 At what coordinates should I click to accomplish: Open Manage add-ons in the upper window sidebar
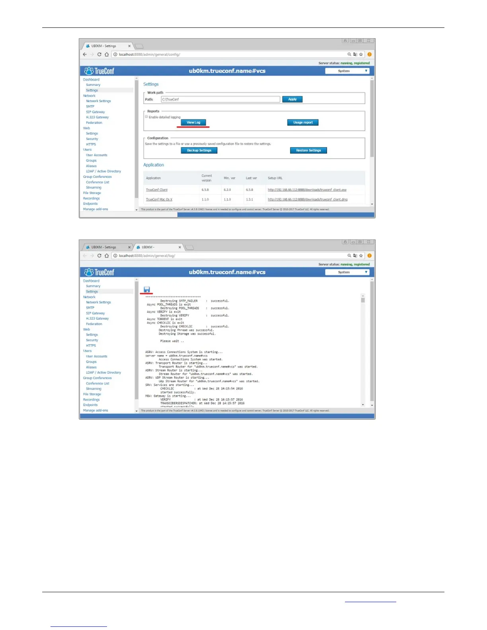[x=95, y=209]
